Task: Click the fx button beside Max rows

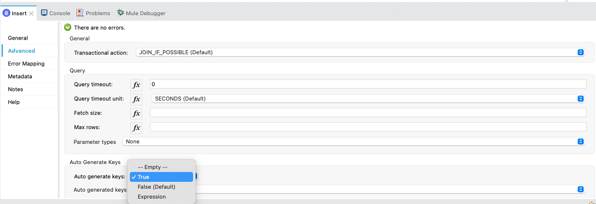Action: (x=136, y=128)
